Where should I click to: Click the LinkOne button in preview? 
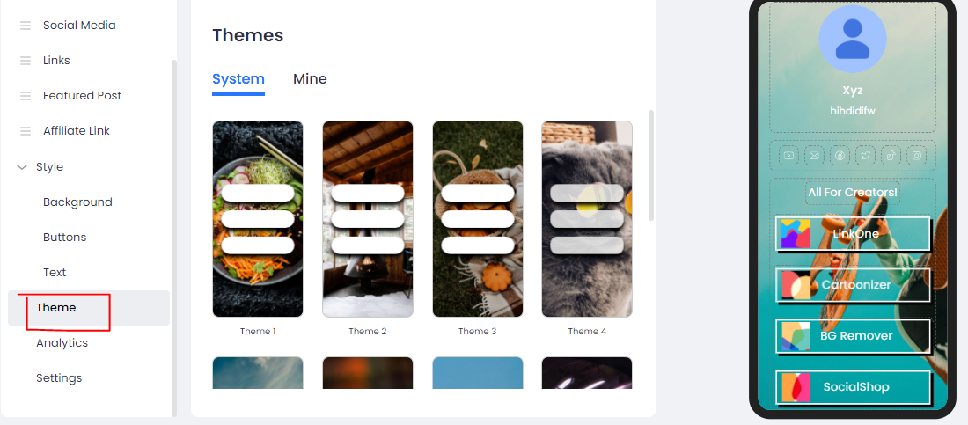coord(853,233)
